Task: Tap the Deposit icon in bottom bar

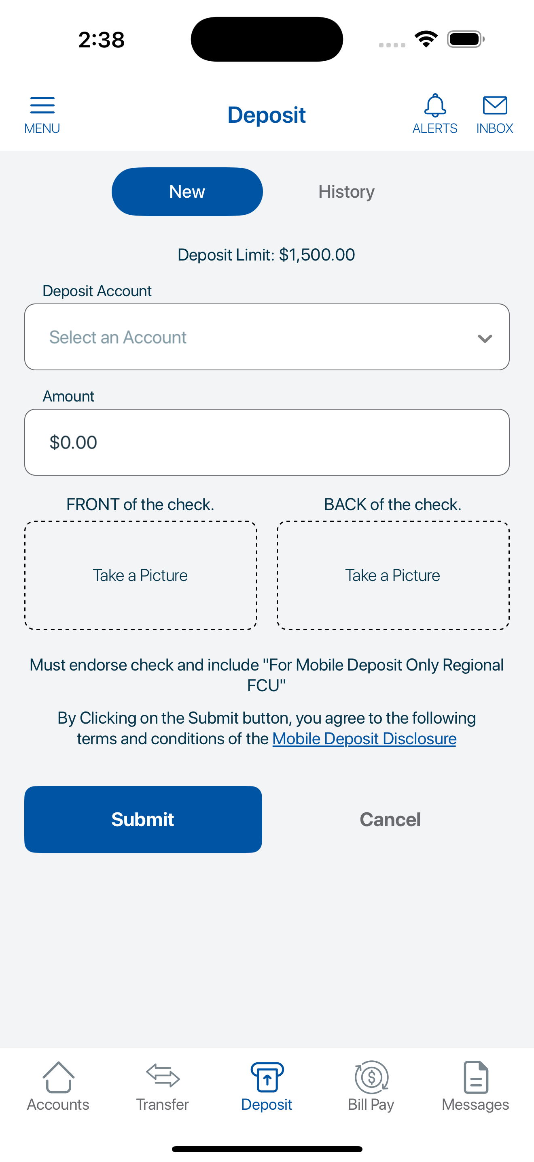Action: [x=267, y=1077]
